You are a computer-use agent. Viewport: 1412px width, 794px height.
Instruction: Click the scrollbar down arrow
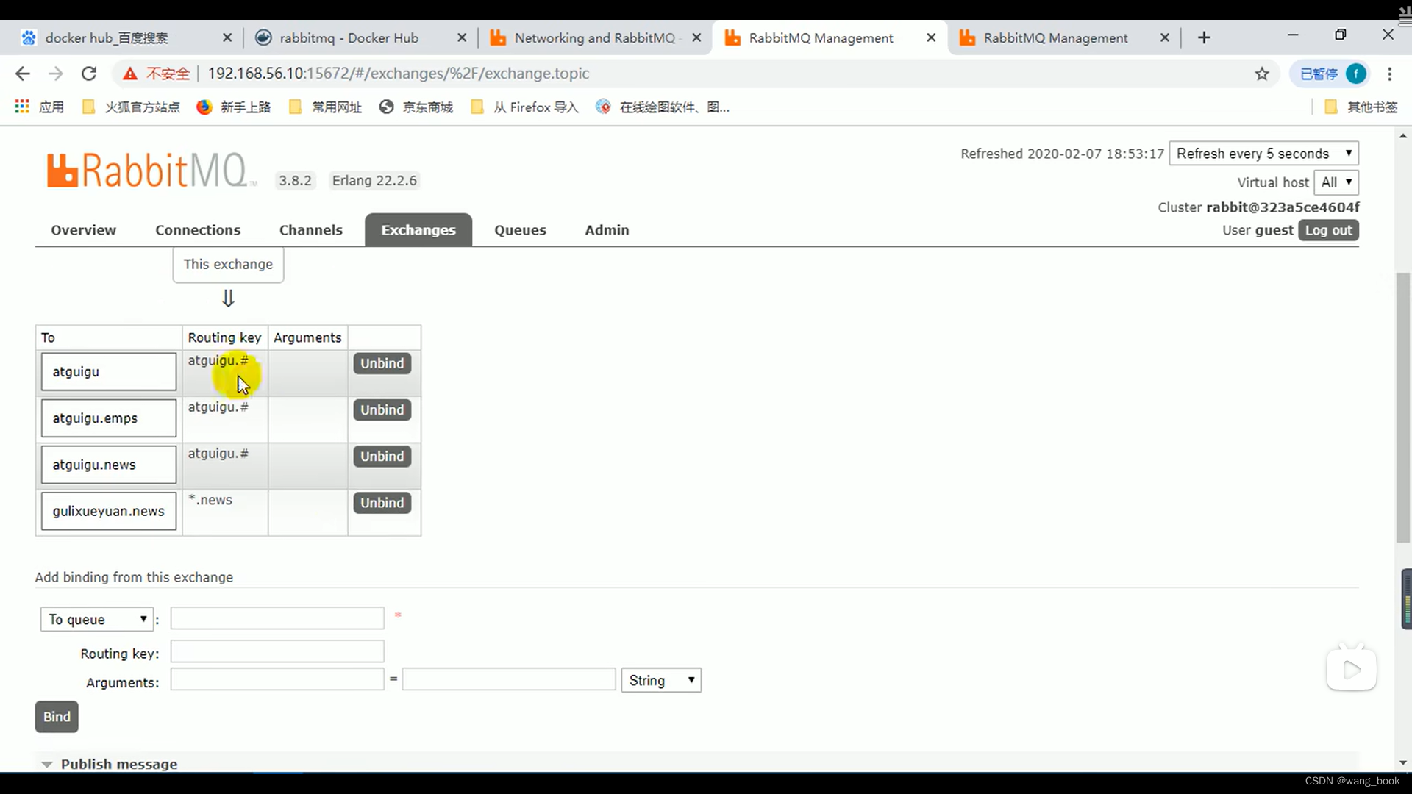point(1403,763)
